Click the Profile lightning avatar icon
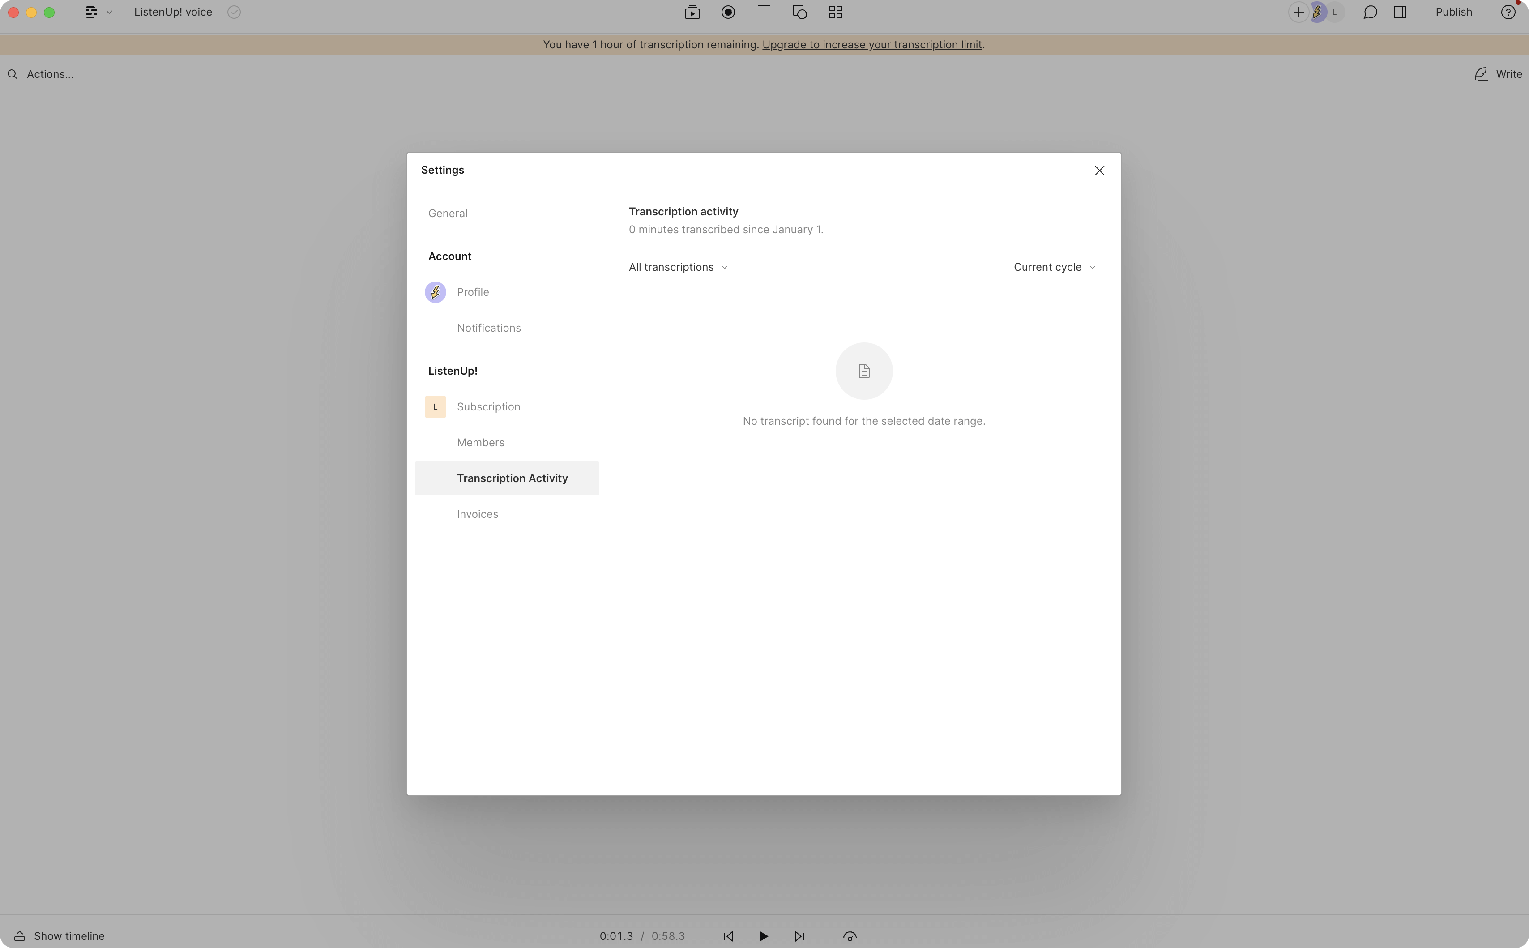This screenshot has width=1529, height=948. 435,292
